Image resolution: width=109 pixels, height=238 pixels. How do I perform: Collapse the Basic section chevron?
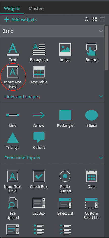[x=101, y=31]
